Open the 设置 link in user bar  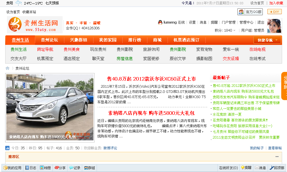192,22
